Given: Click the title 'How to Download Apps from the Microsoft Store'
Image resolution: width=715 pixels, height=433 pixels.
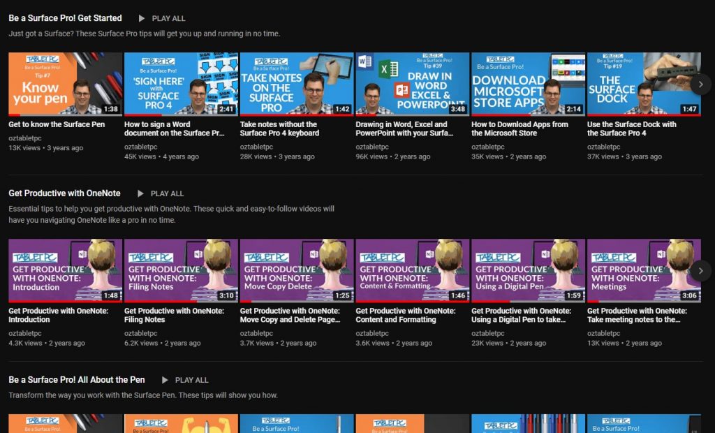Looking at the screenshot, I should [x=519, y=129].
